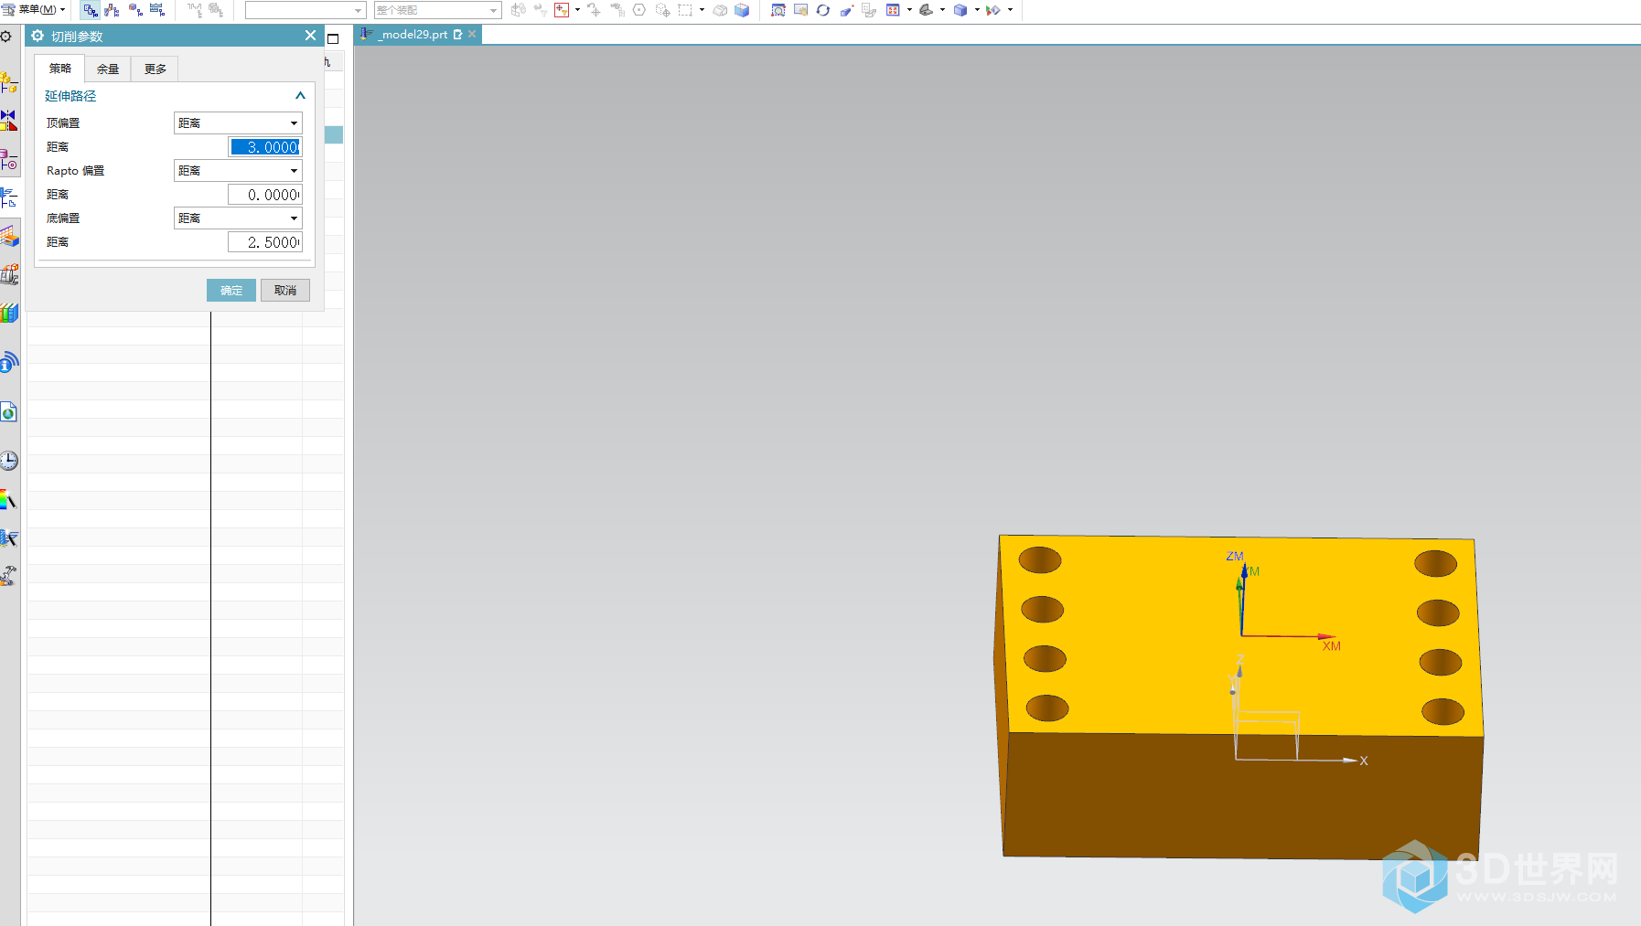Switch to the 更多 tab
Viewport: 1641px width, 926px height.
pyautogui.click(x=156, y=69)
